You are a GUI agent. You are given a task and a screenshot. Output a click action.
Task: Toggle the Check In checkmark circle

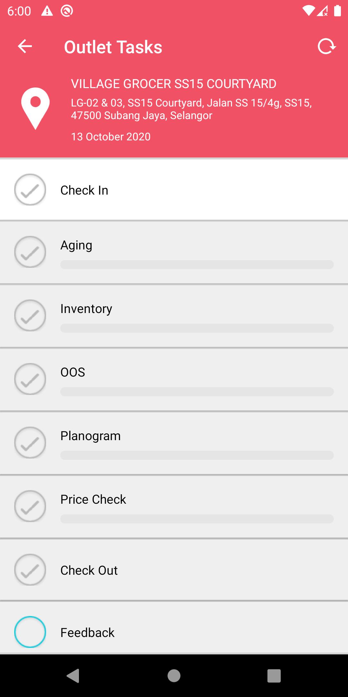point(30,190)
